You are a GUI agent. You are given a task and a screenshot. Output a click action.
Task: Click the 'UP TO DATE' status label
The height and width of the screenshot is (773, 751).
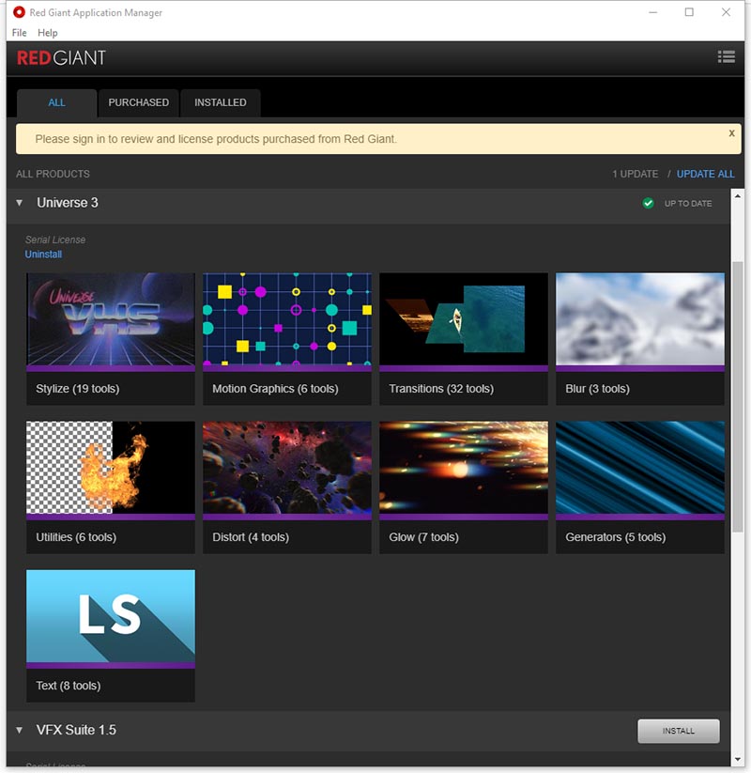[688, 204]
